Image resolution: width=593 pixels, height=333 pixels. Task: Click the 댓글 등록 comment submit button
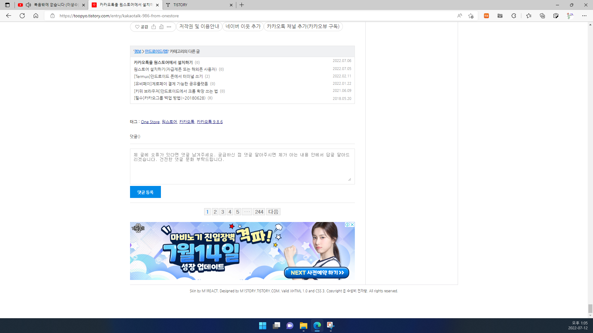pos(145,192)
